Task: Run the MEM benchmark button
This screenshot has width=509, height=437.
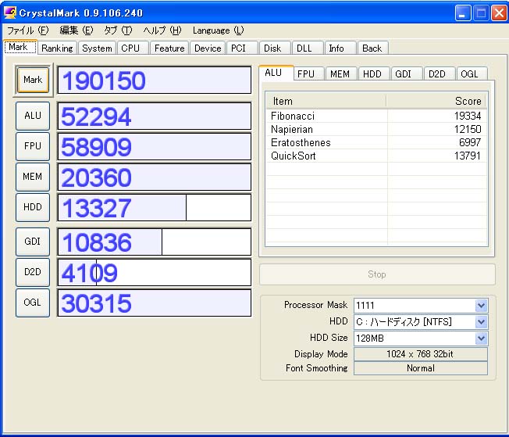Action: point(33,177)
